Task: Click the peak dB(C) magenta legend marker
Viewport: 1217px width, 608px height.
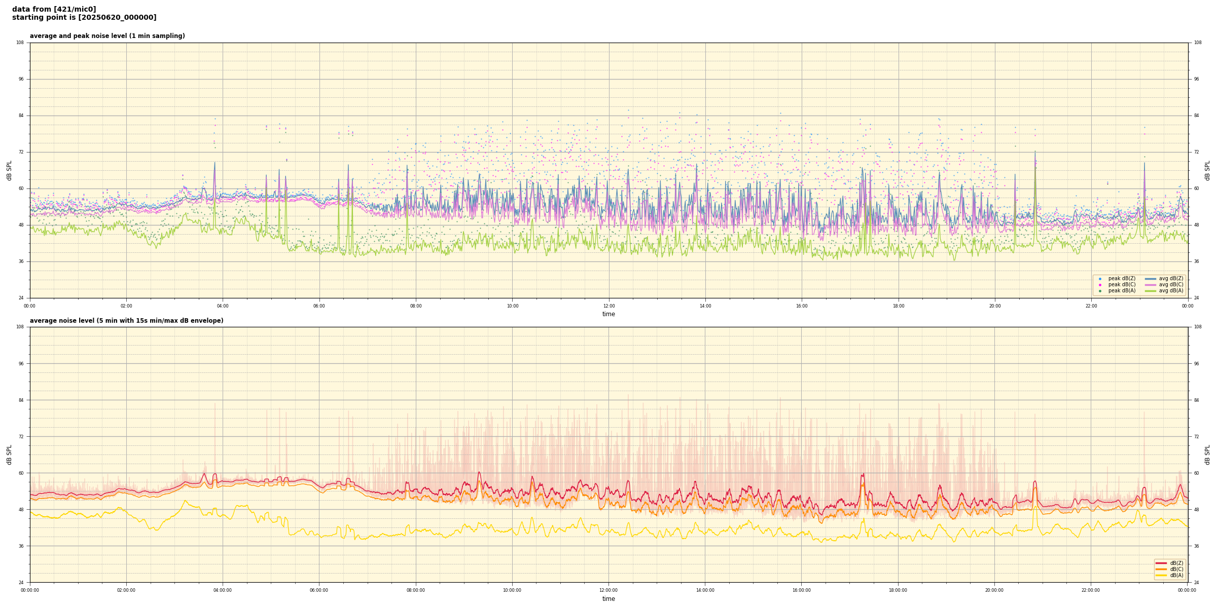Action: (x=1100, y=285)
